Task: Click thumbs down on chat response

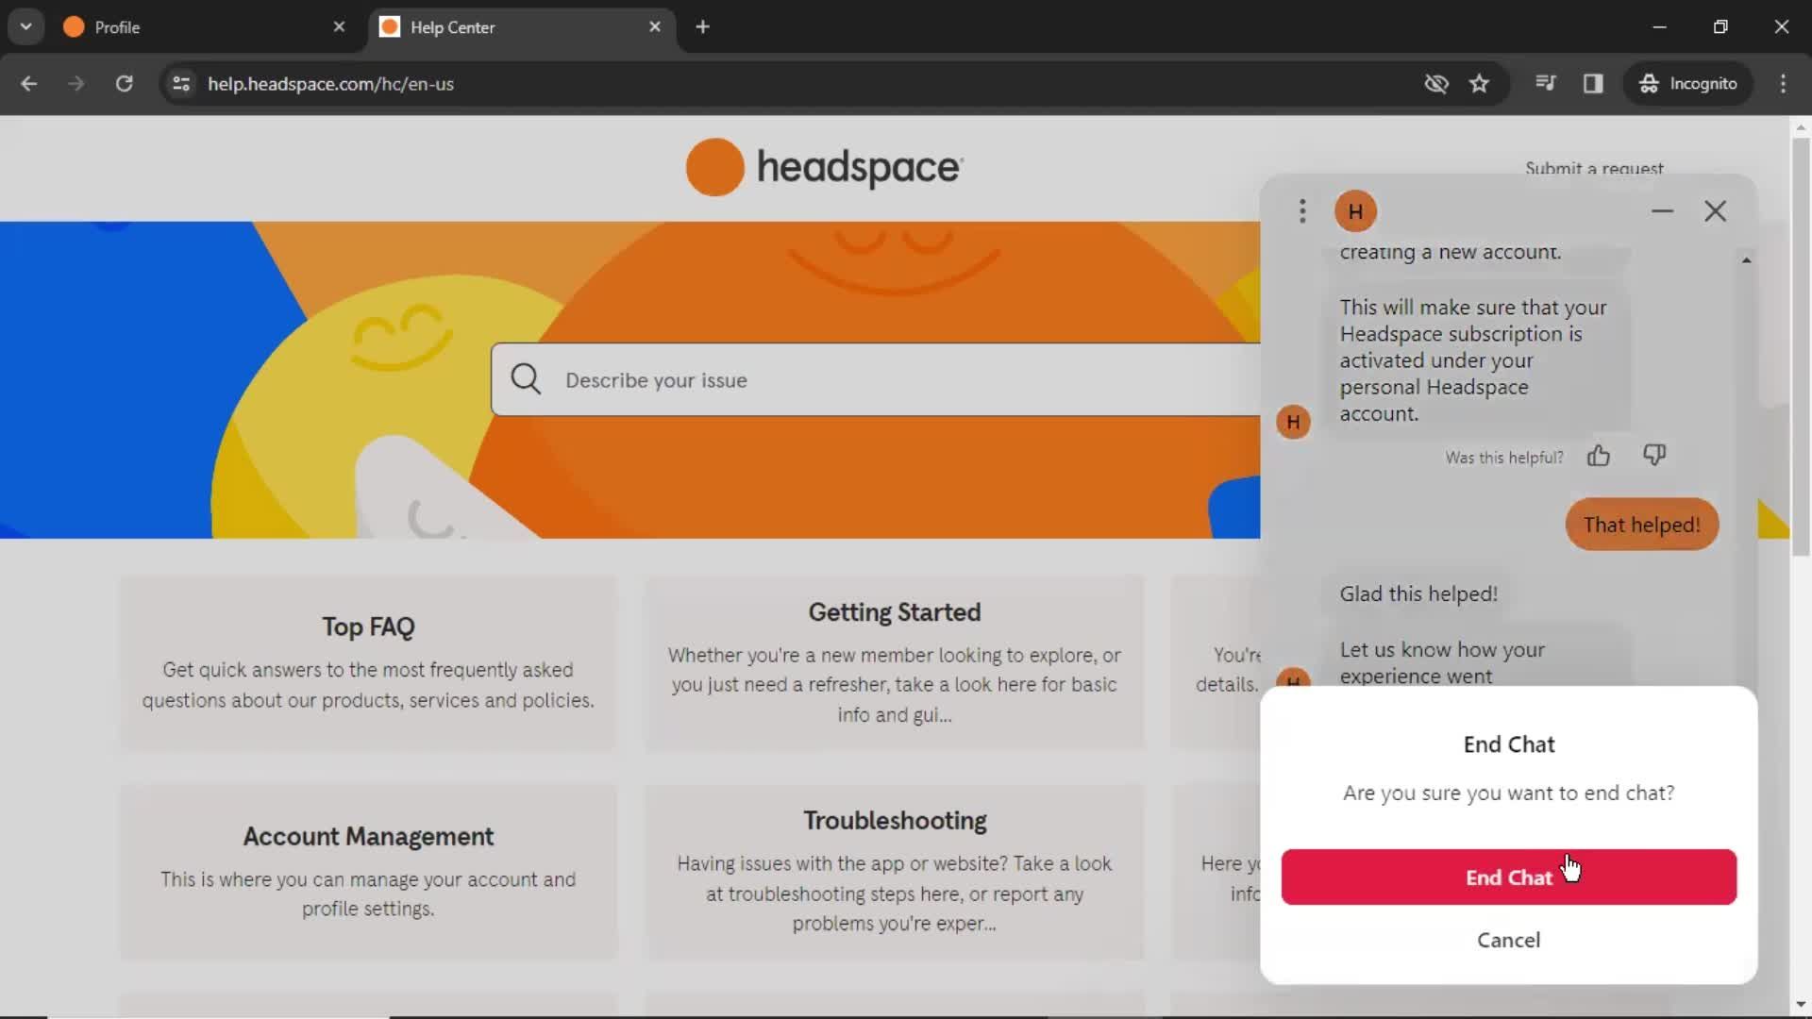Action: (1653, 456)
